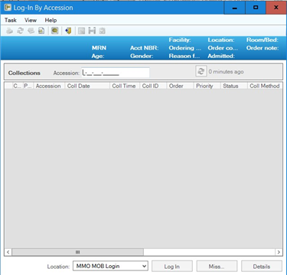287x275 pixels.
Task: Maximize the Log-In By Accession window
Action: tap(256, 8)
